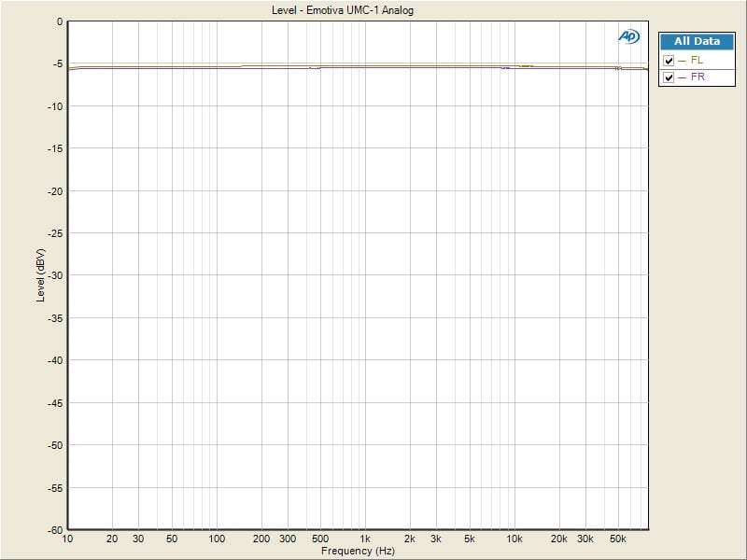This screenshot has height=560, width=747.
Task: Click the 10k tick on the frequency axis
Action: click(514, 539)
